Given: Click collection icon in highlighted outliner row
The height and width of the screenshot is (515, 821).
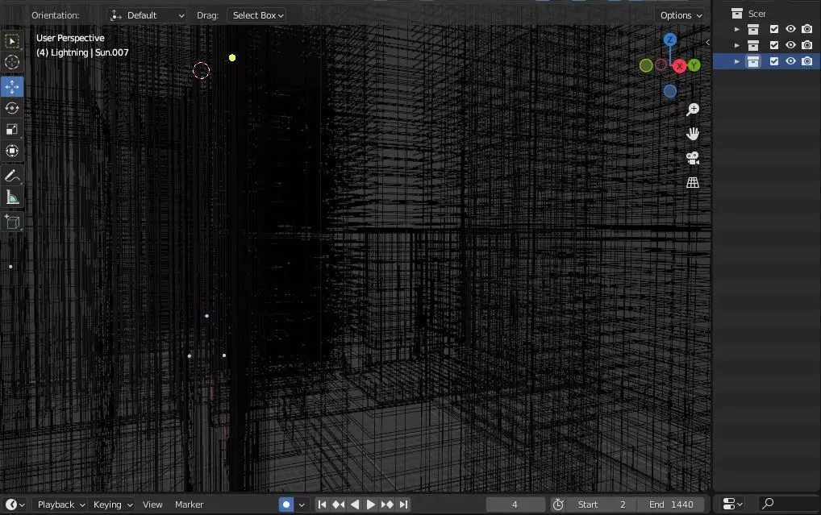Looking at the screenshot, I should click(753, 61).
